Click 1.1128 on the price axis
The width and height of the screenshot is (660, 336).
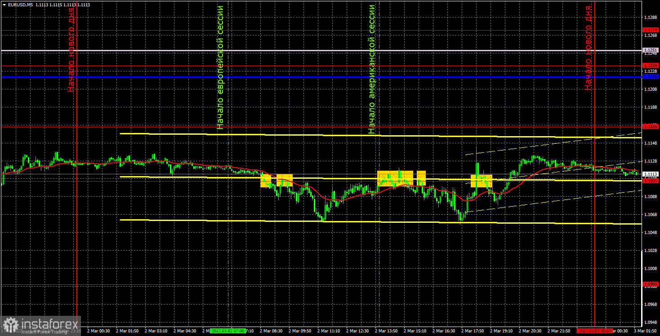(651, 161)
